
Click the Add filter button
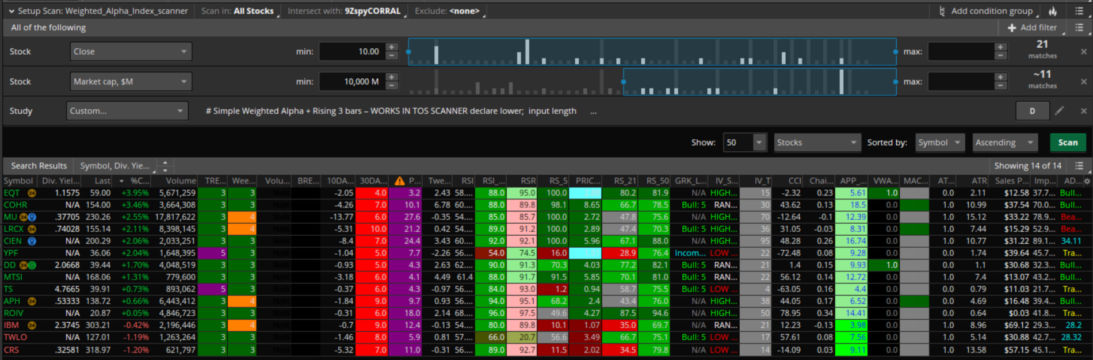[1033, 28]
